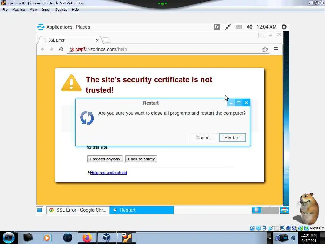Maximize the Restart dialog
The height and width of the screenshot is (244, 325).
[x=239, y=103]
